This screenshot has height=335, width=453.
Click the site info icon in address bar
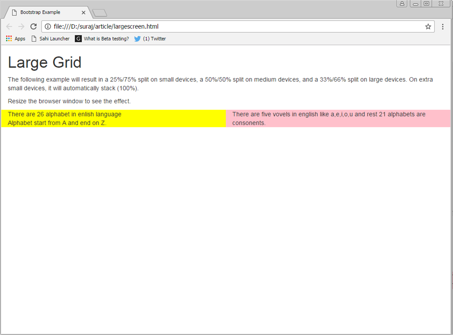point(48,26)
